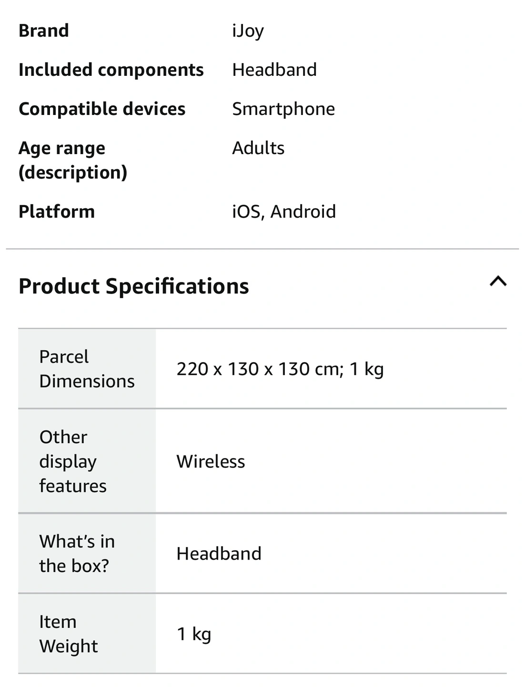Select the Included components label
Screen dimensions: 525x687
tap(111, 70)
